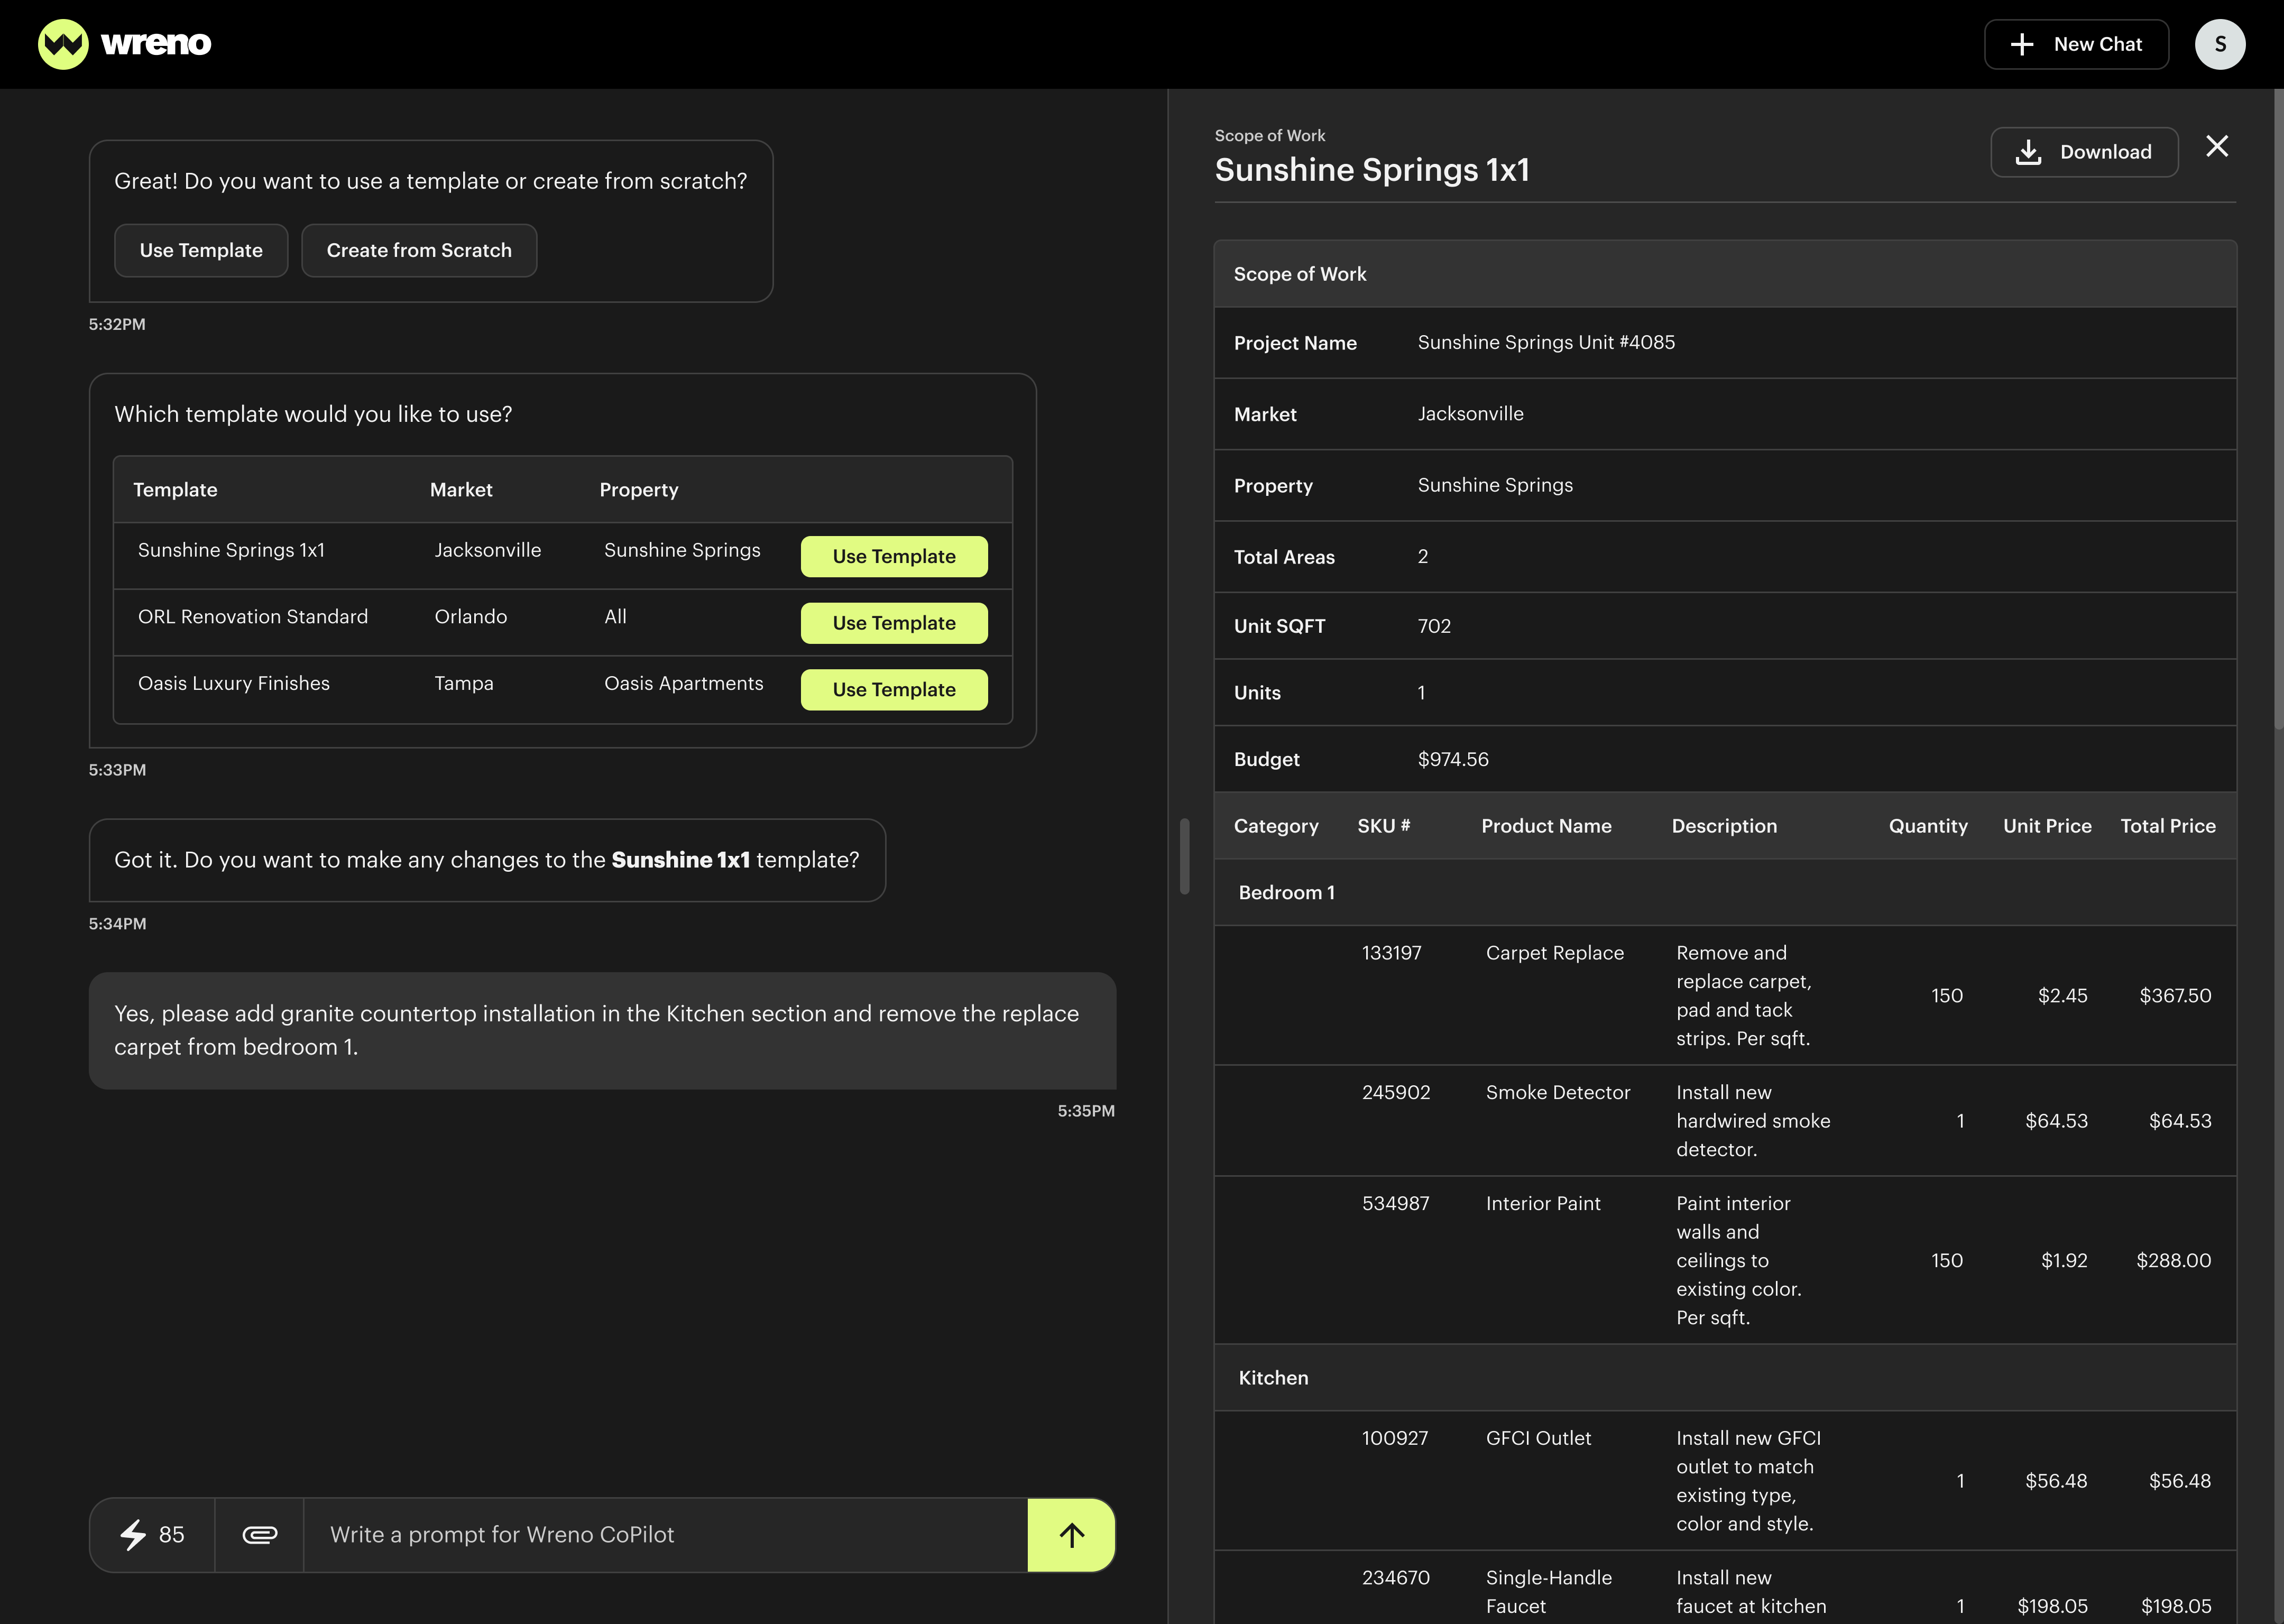Click the lightning bolt credits icon
Screen dimensions: 2284x1624
click(134, 1534)
